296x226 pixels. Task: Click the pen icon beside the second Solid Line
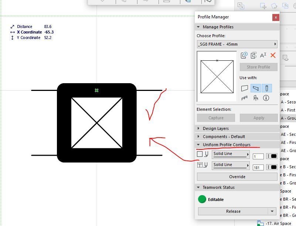coord(206,165)
